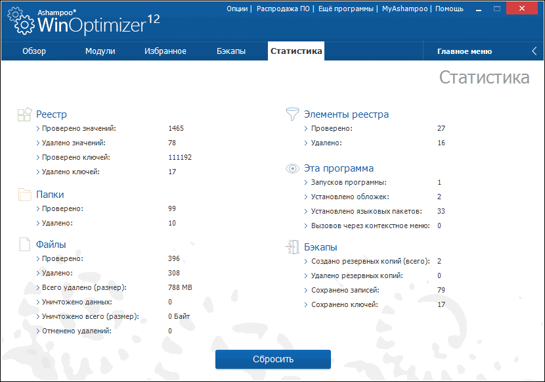Click the WinOptimizer gear logo
Screen dimensions: 545x382
[21, 21]
